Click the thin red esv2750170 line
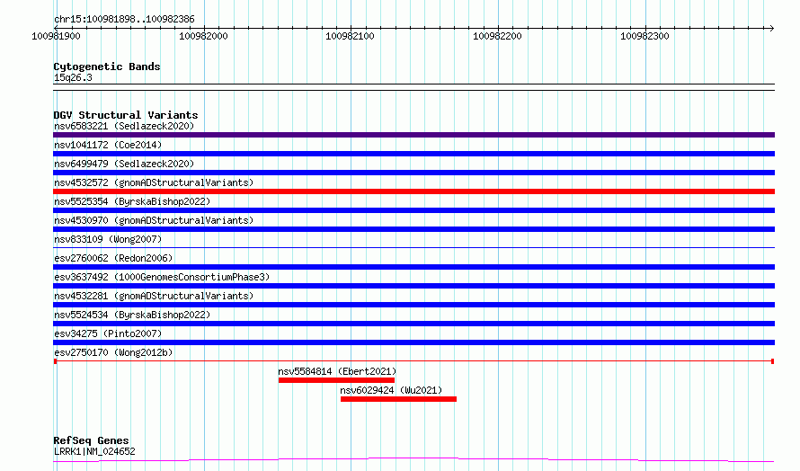This screenshot has width=800, height=471. click(413, 361)
